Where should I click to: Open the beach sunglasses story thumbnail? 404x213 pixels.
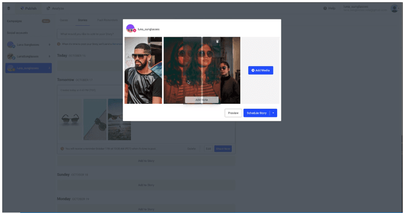[119, 119]
